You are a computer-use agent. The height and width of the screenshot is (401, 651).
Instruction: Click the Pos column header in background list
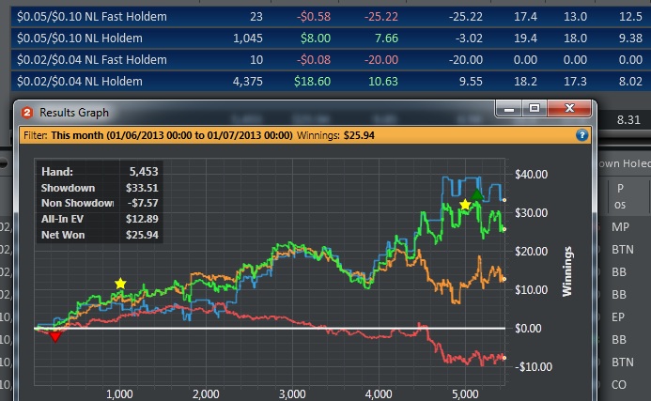point(620,196)
